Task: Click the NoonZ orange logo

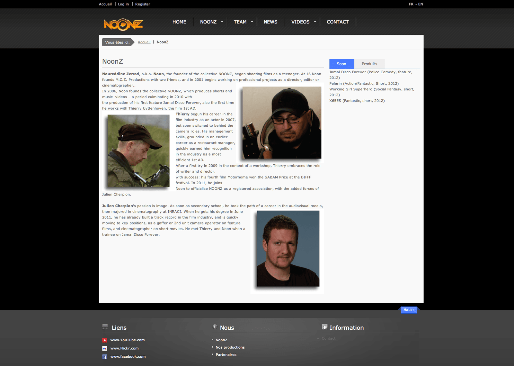Action: (x=123, y=24)
